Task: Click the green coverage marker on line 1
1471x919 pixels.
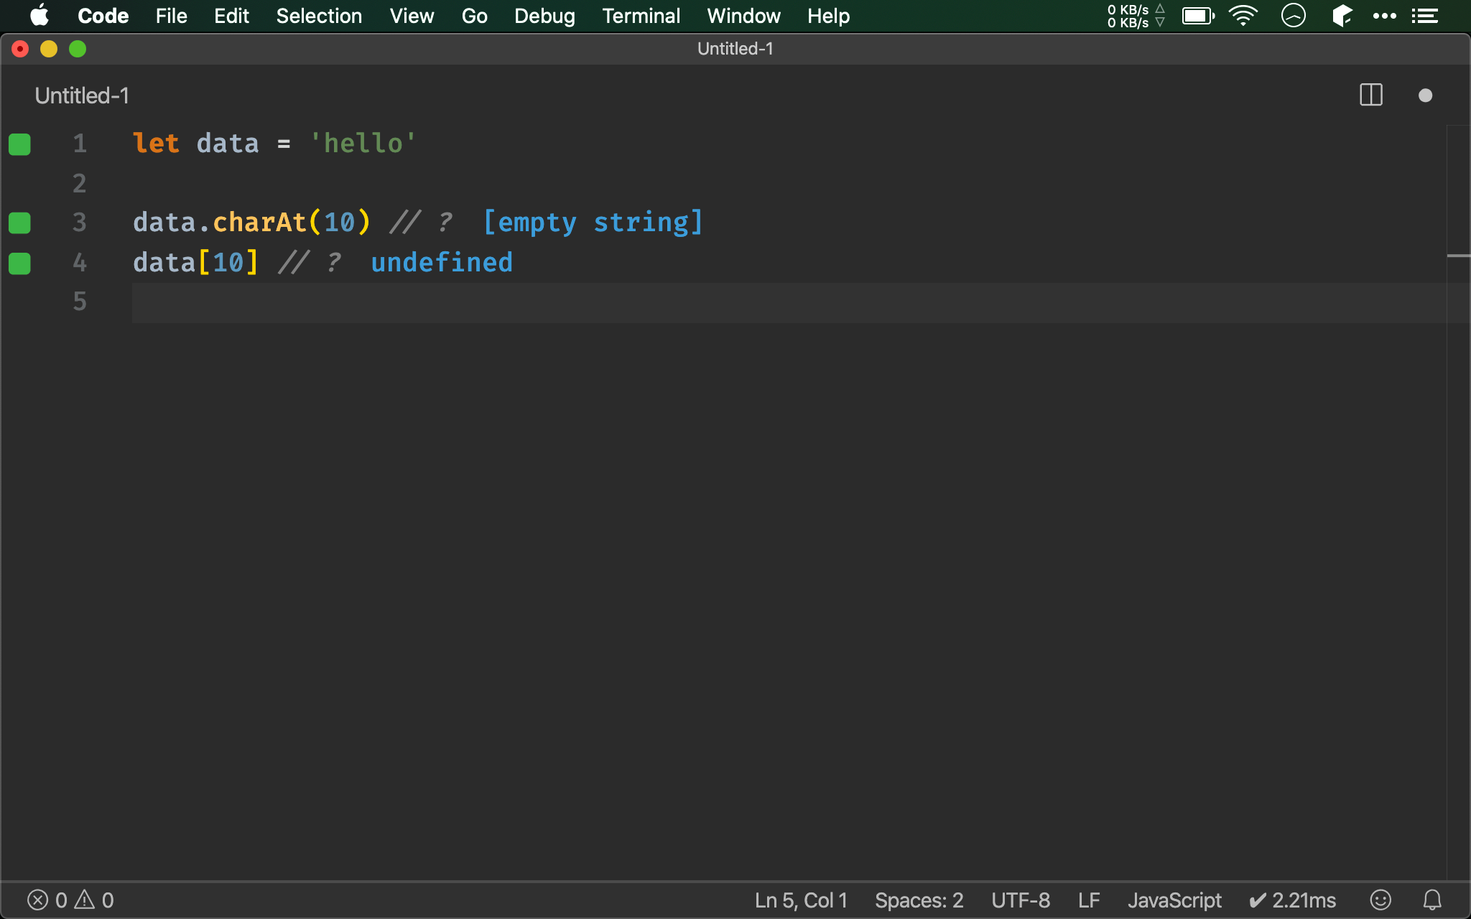Action: click(x=19, y=144)
